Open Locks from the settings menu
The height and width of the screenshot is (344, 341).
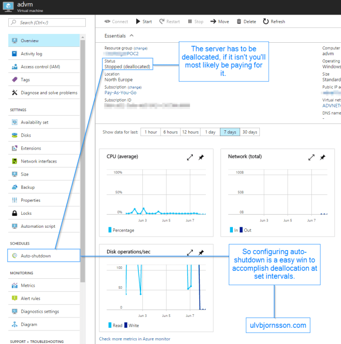44,213
